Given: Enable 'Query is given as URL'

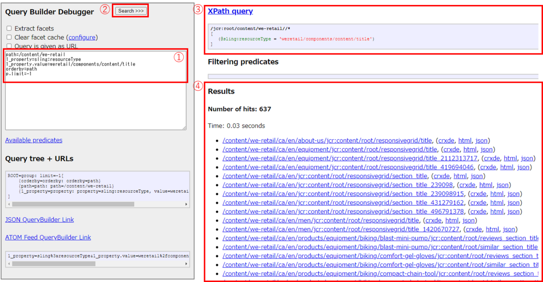Looking at the screenshot, I should 8,46.
